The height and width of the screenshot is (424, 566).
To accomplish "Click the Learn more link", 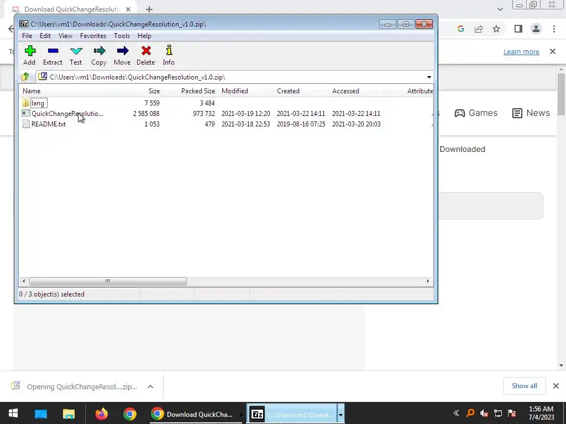I will click(521, 51).
